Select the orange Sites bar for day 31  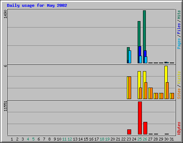click(173, 96)
